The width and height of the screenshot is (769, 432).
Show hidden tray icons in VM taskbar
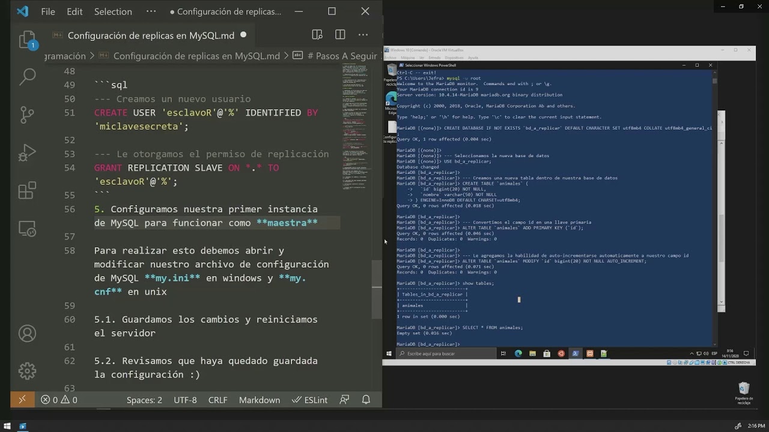pos(693,354)
